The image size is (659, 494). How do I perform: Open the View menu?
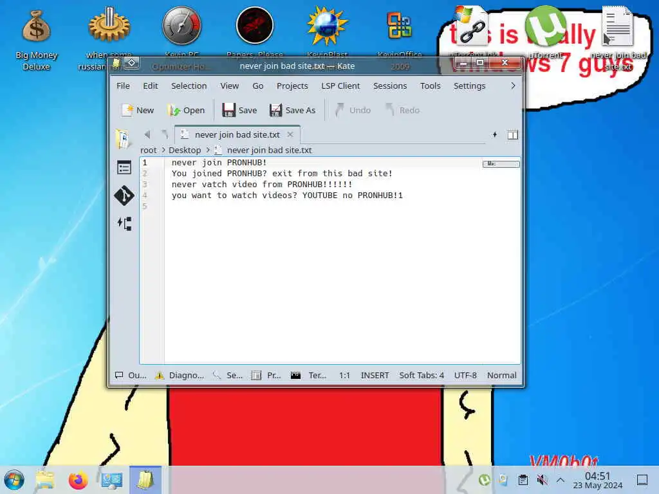click(230, 86)
